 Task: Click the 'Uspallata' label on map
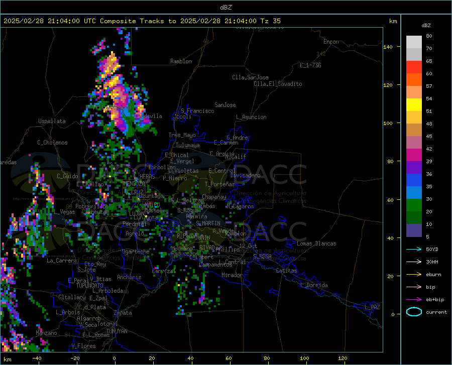[52, 121]
